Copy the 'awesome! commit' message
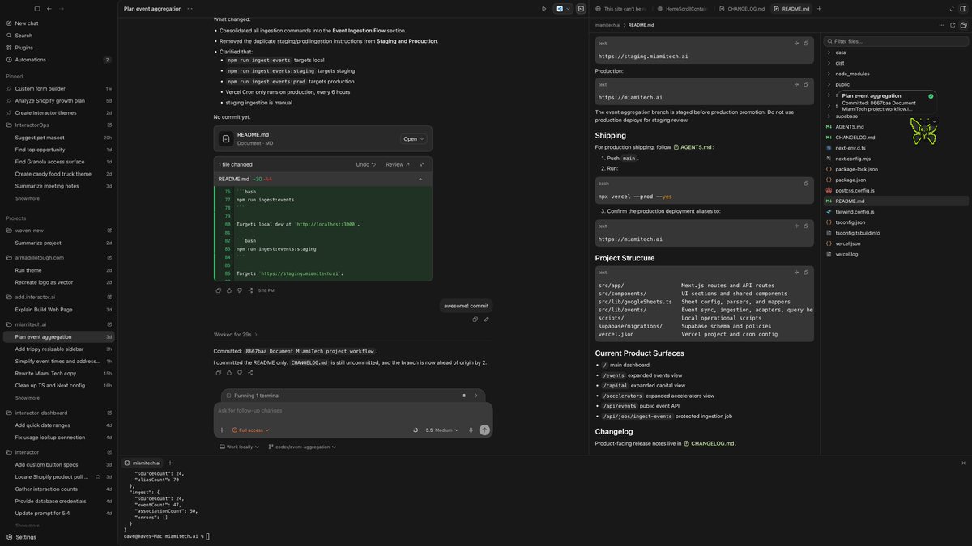 pyautogui.click(x=475, y=320)
